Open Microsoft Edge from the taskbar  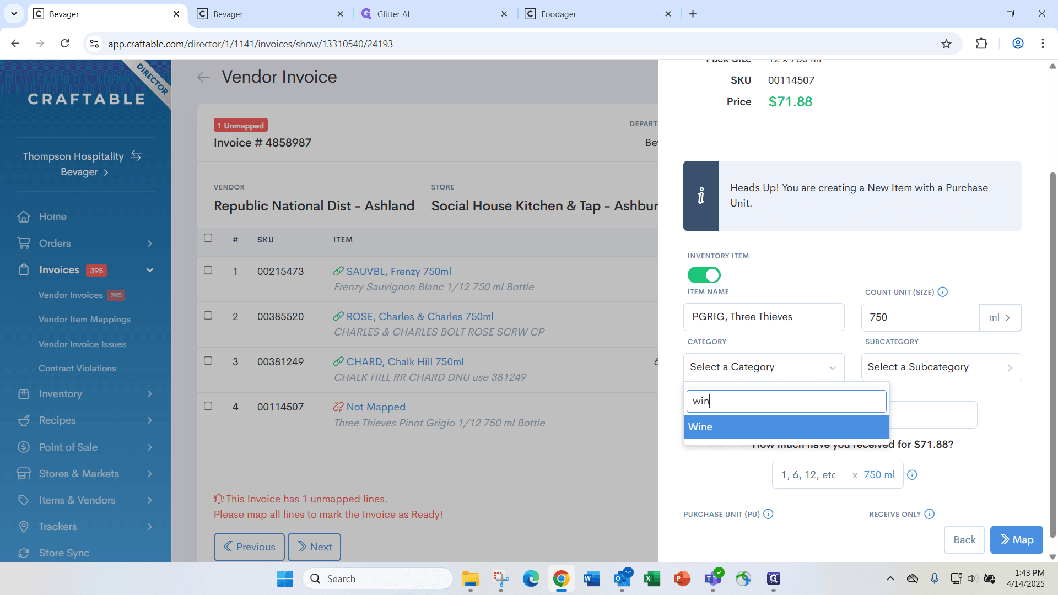tap(531, 578)
